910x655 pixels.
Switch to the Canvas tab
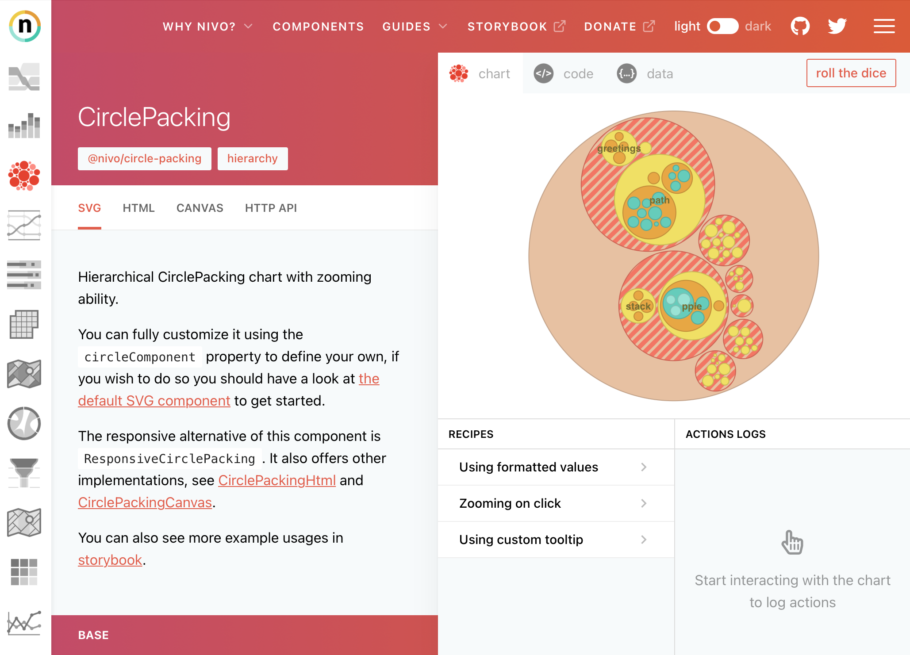click(x=200, y=208)
